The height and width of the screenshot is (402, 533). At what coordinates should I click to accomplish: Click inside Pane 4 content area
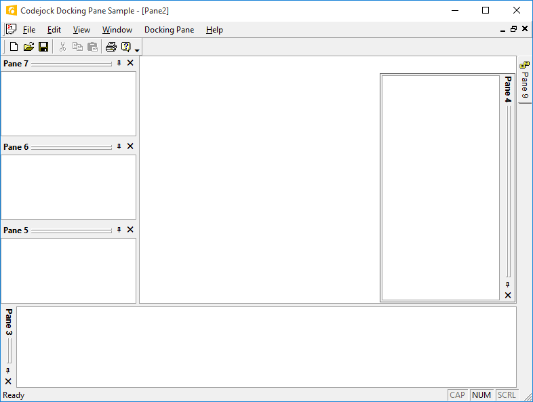[441, 188]
